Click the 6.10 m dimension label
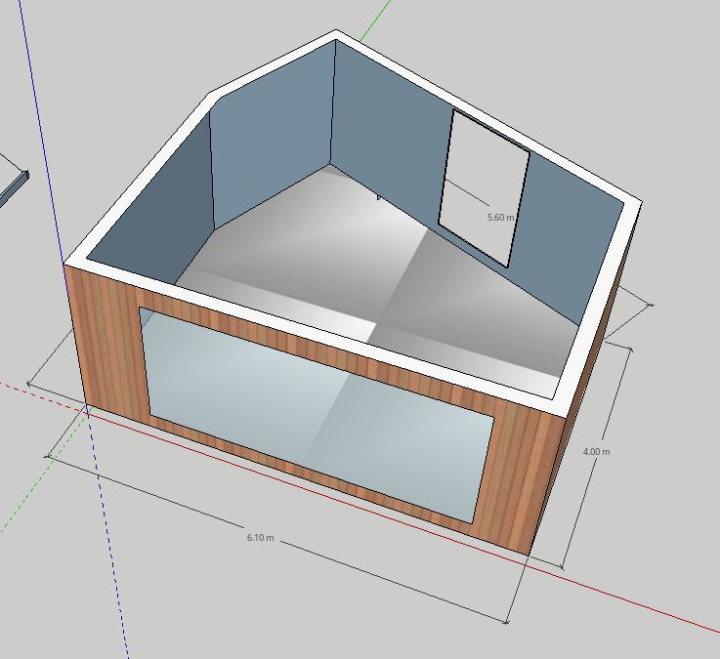This screenshot has height=659, width=720. coord(260,538)
